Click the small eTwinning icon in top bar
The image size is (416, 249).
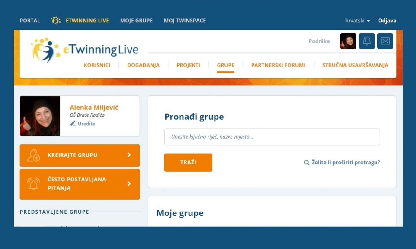click(x=56, y=20)
